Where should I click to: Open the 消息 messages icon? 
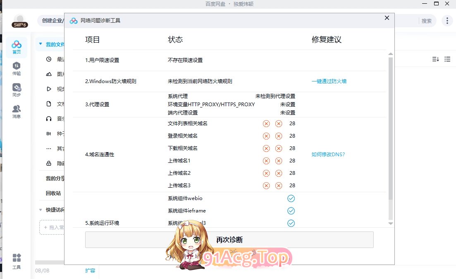[17, 112]
